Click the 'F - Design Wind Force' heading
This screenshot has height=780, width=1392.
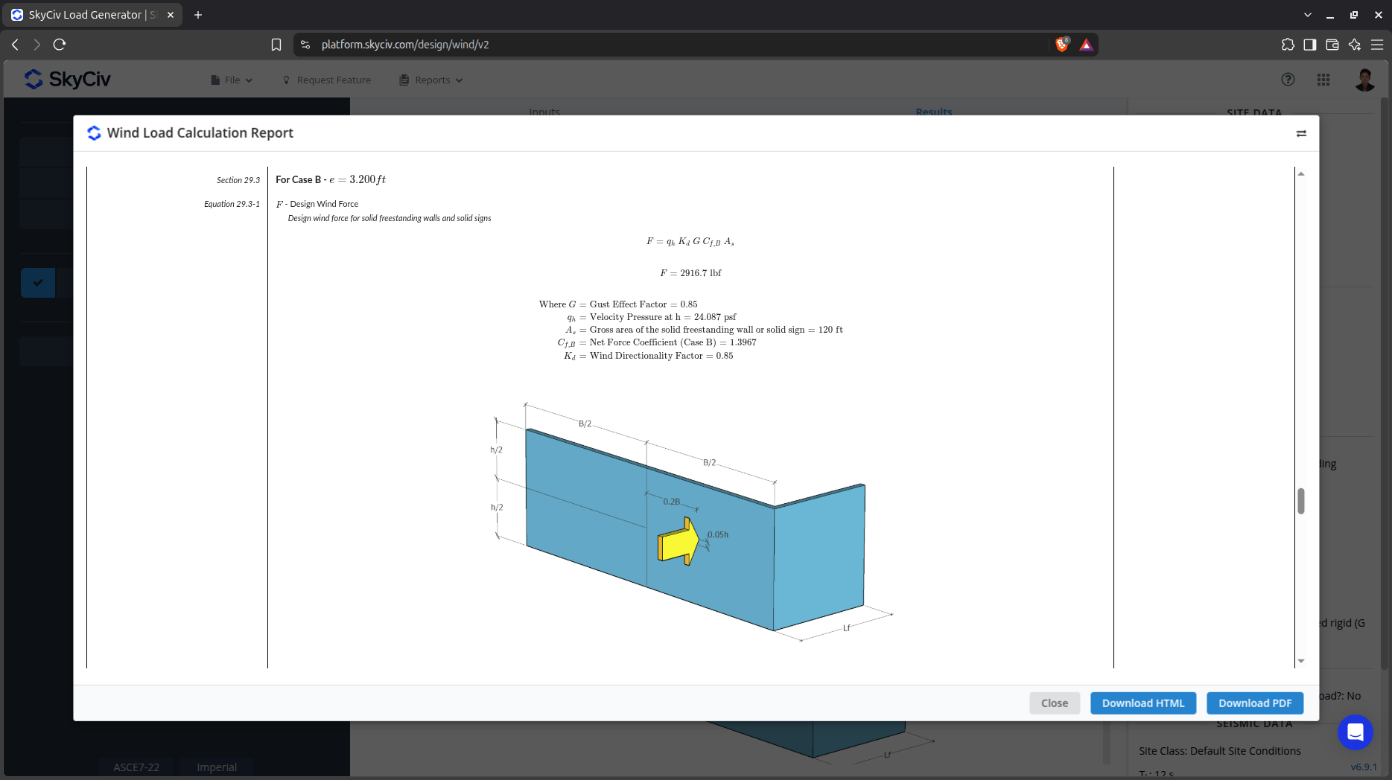pos(317,204)
